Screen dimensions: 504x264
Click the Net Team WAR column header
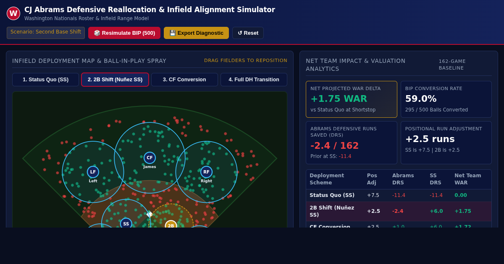(471, 179)
